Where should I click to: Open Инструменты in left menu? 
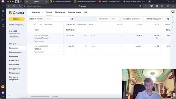coord(15,69)
